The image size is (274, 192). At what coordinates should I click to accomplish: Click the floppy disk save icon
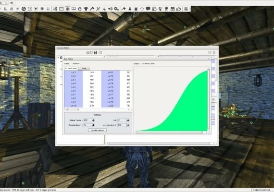(95, 52)
